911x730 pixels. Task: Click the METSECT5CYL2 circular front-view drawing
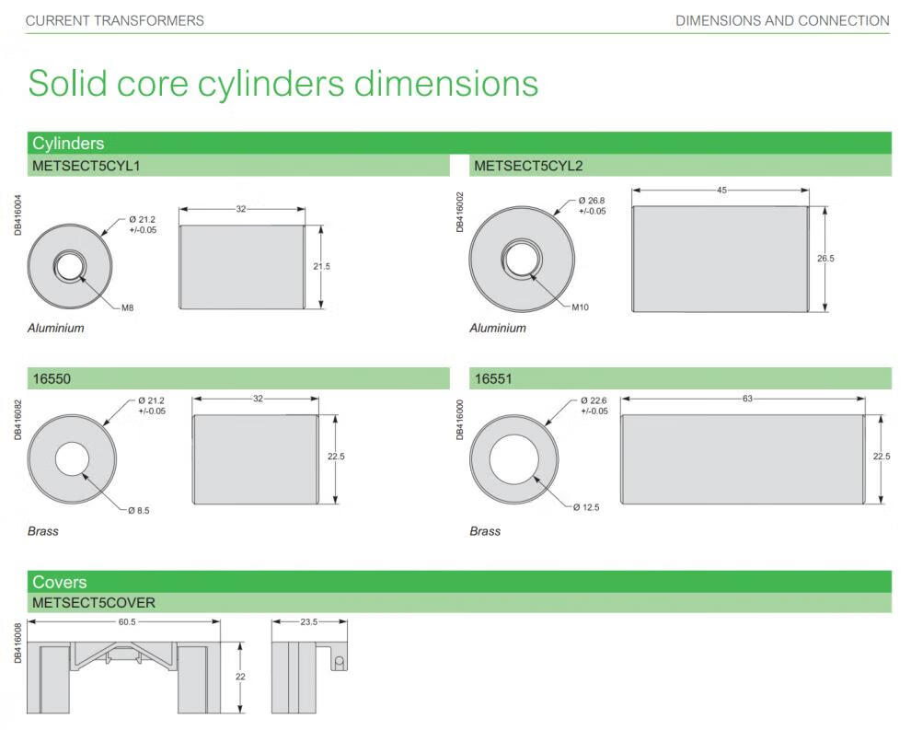pos(521,258)
